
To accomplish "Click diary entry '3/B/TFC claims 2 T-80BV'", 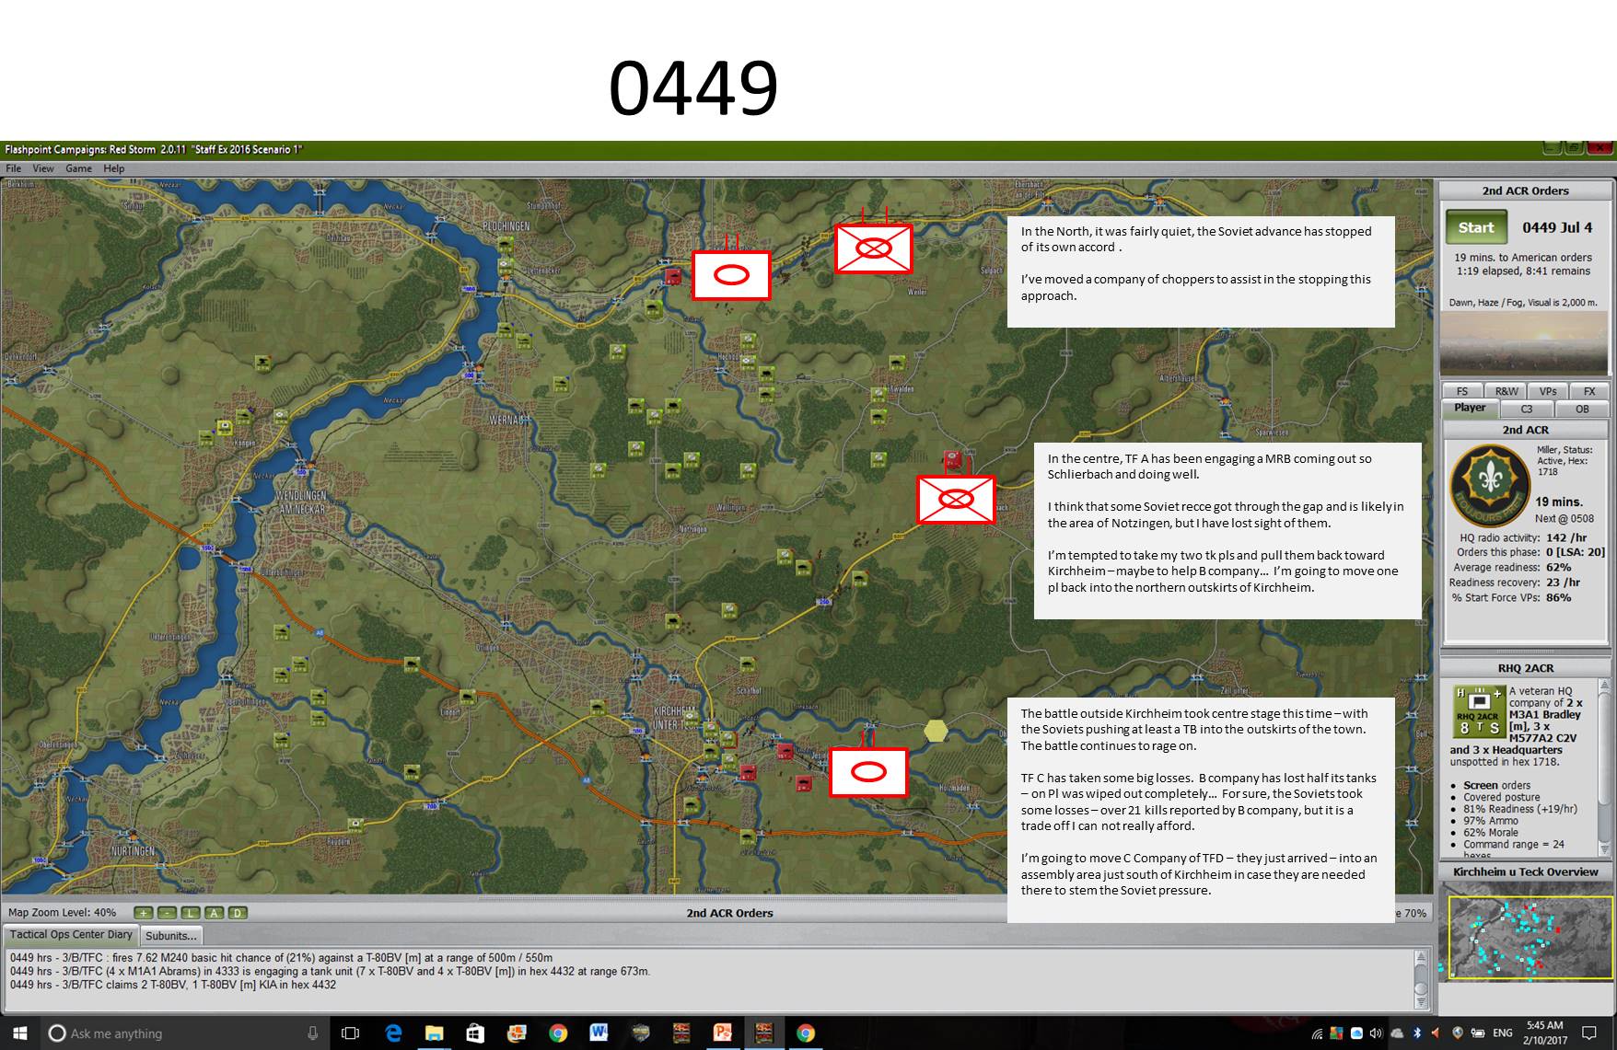I will click(173, 985).
